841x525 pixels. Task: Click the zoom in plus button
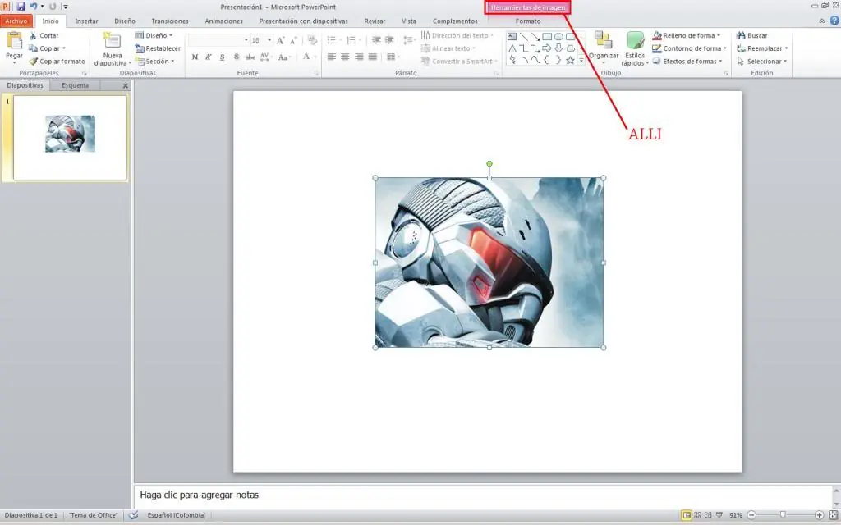coord(819,515)
